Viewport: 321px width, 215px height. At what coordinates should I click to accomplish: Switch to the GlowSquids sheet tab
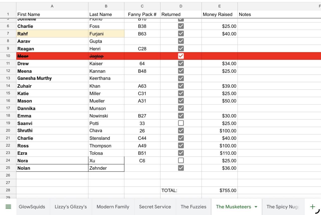point(32,207)
